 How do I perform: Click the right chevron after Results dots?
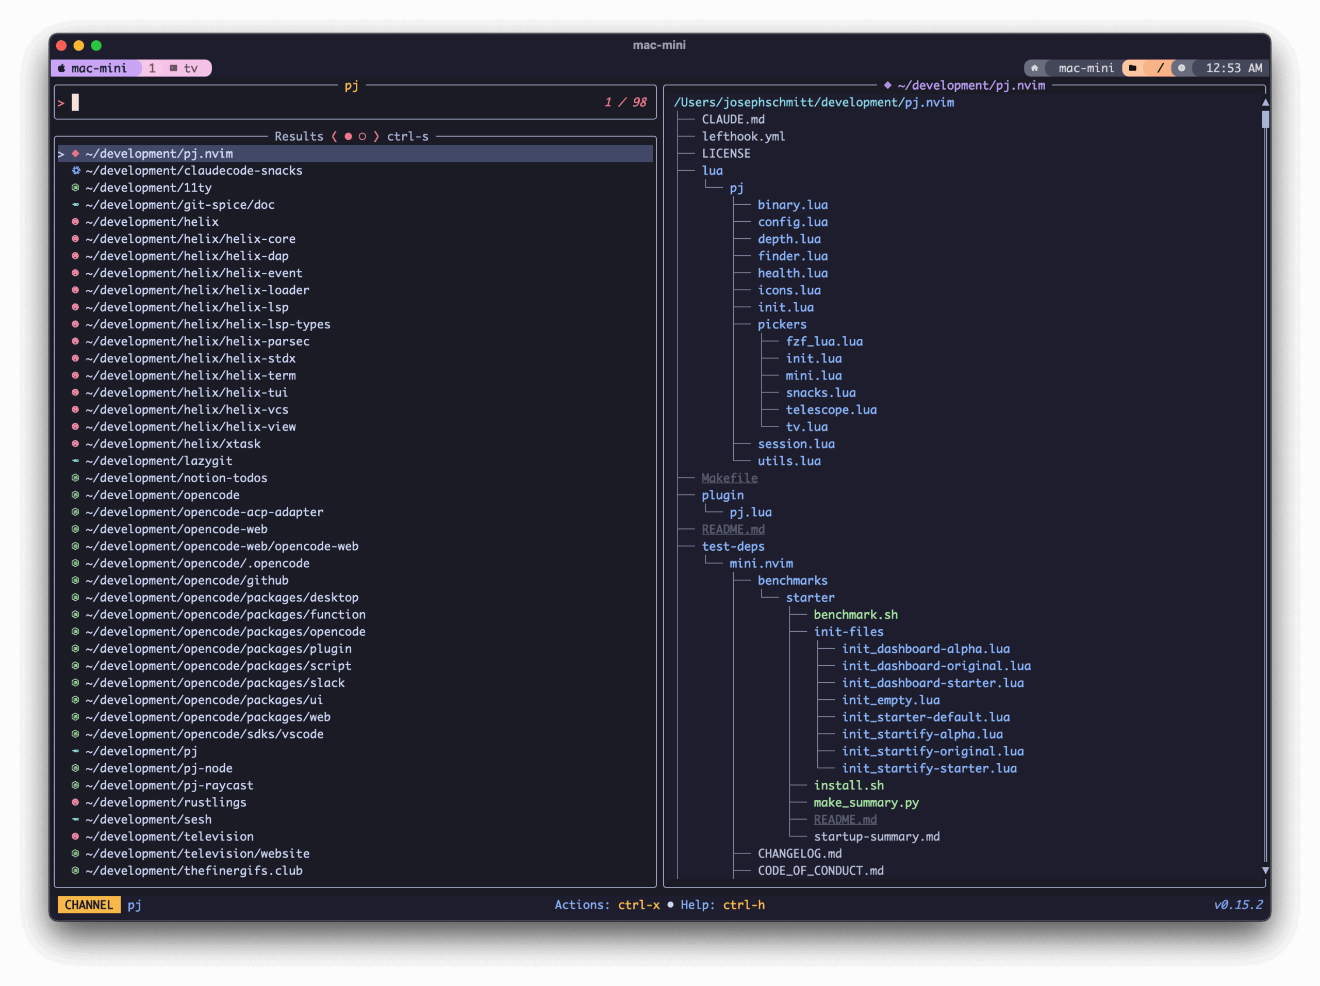tap(376, 137)
